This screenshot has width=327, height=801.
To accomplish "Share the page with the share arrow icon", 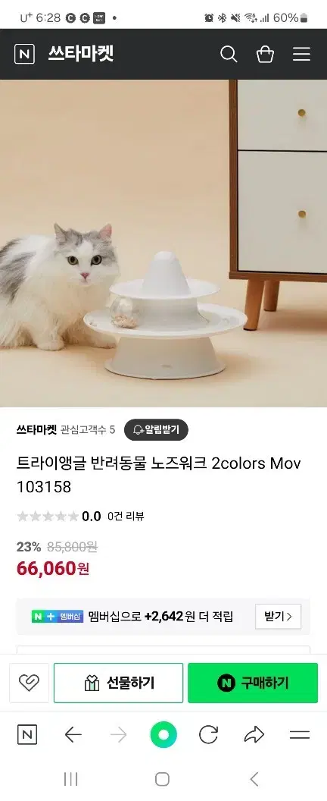I will (x=254, y=735).
